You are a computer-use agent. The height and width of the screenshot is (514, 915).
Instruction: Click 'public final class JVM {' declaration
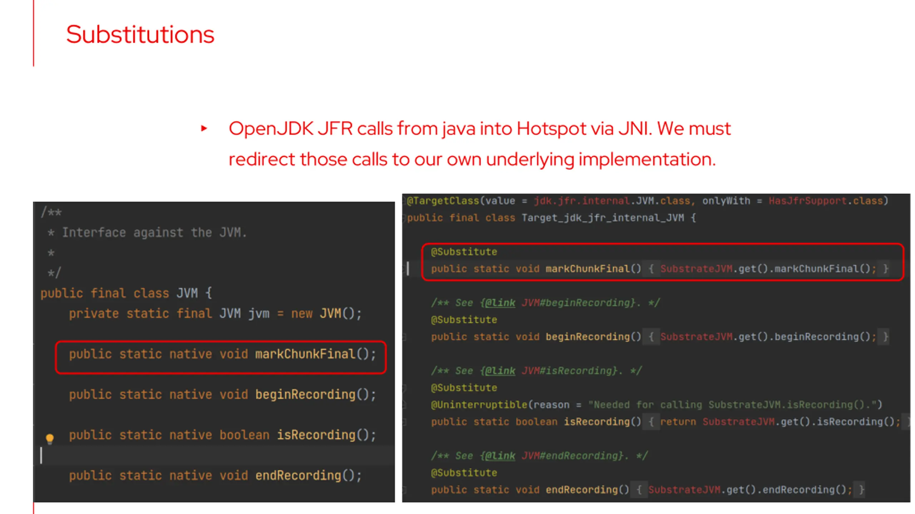click(x=126, y=293)
